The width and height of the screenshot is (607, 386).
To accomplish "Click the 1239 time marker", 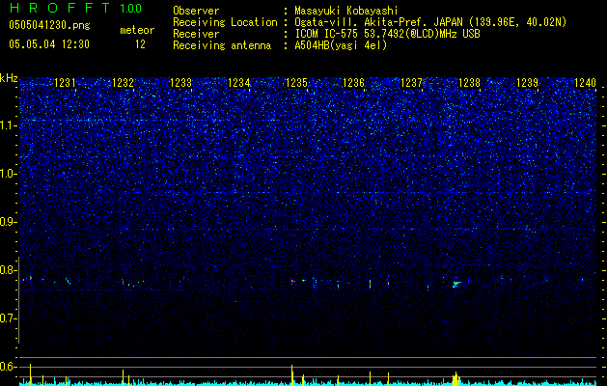I will pos(527,83).
